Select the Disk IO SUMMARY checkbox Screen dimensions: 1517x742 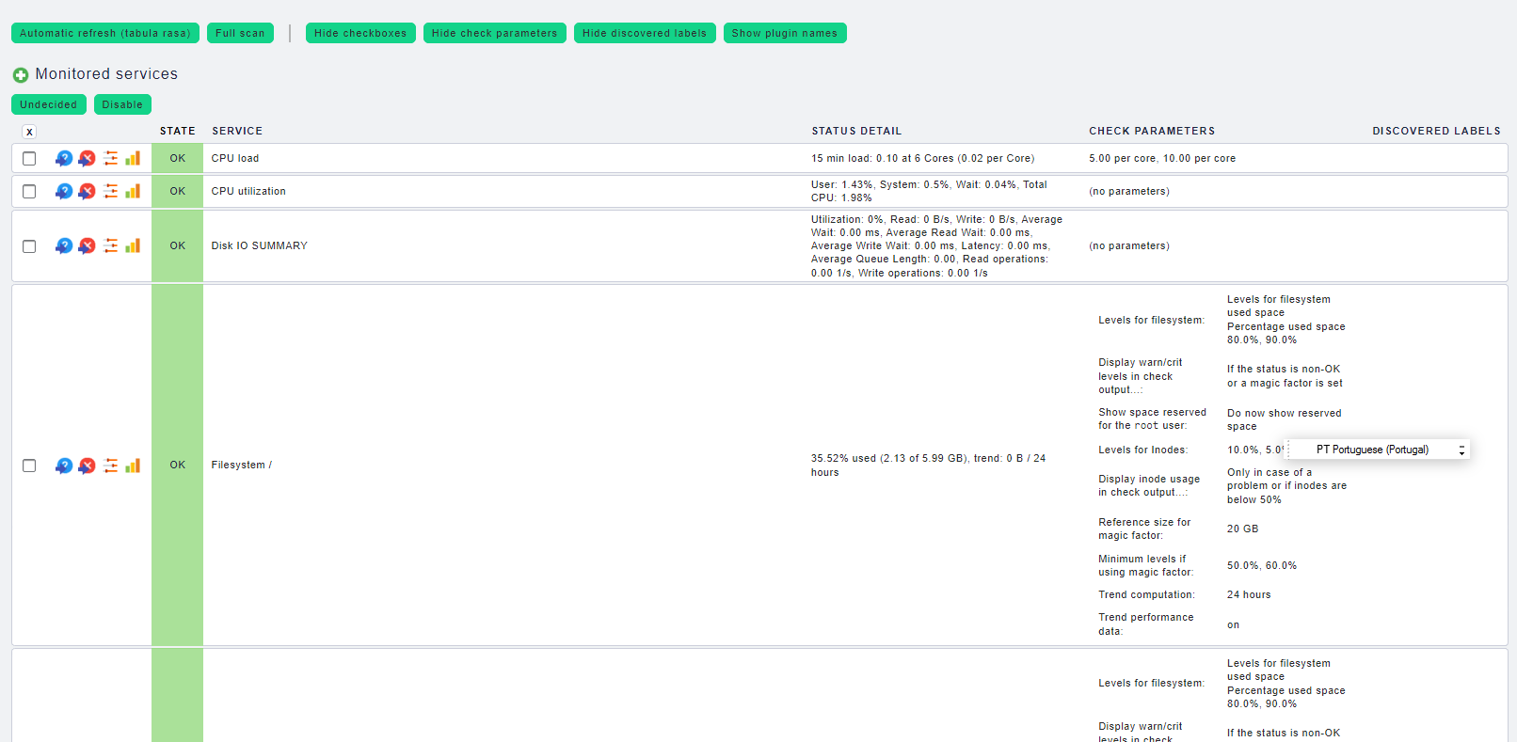pos(29,246)
